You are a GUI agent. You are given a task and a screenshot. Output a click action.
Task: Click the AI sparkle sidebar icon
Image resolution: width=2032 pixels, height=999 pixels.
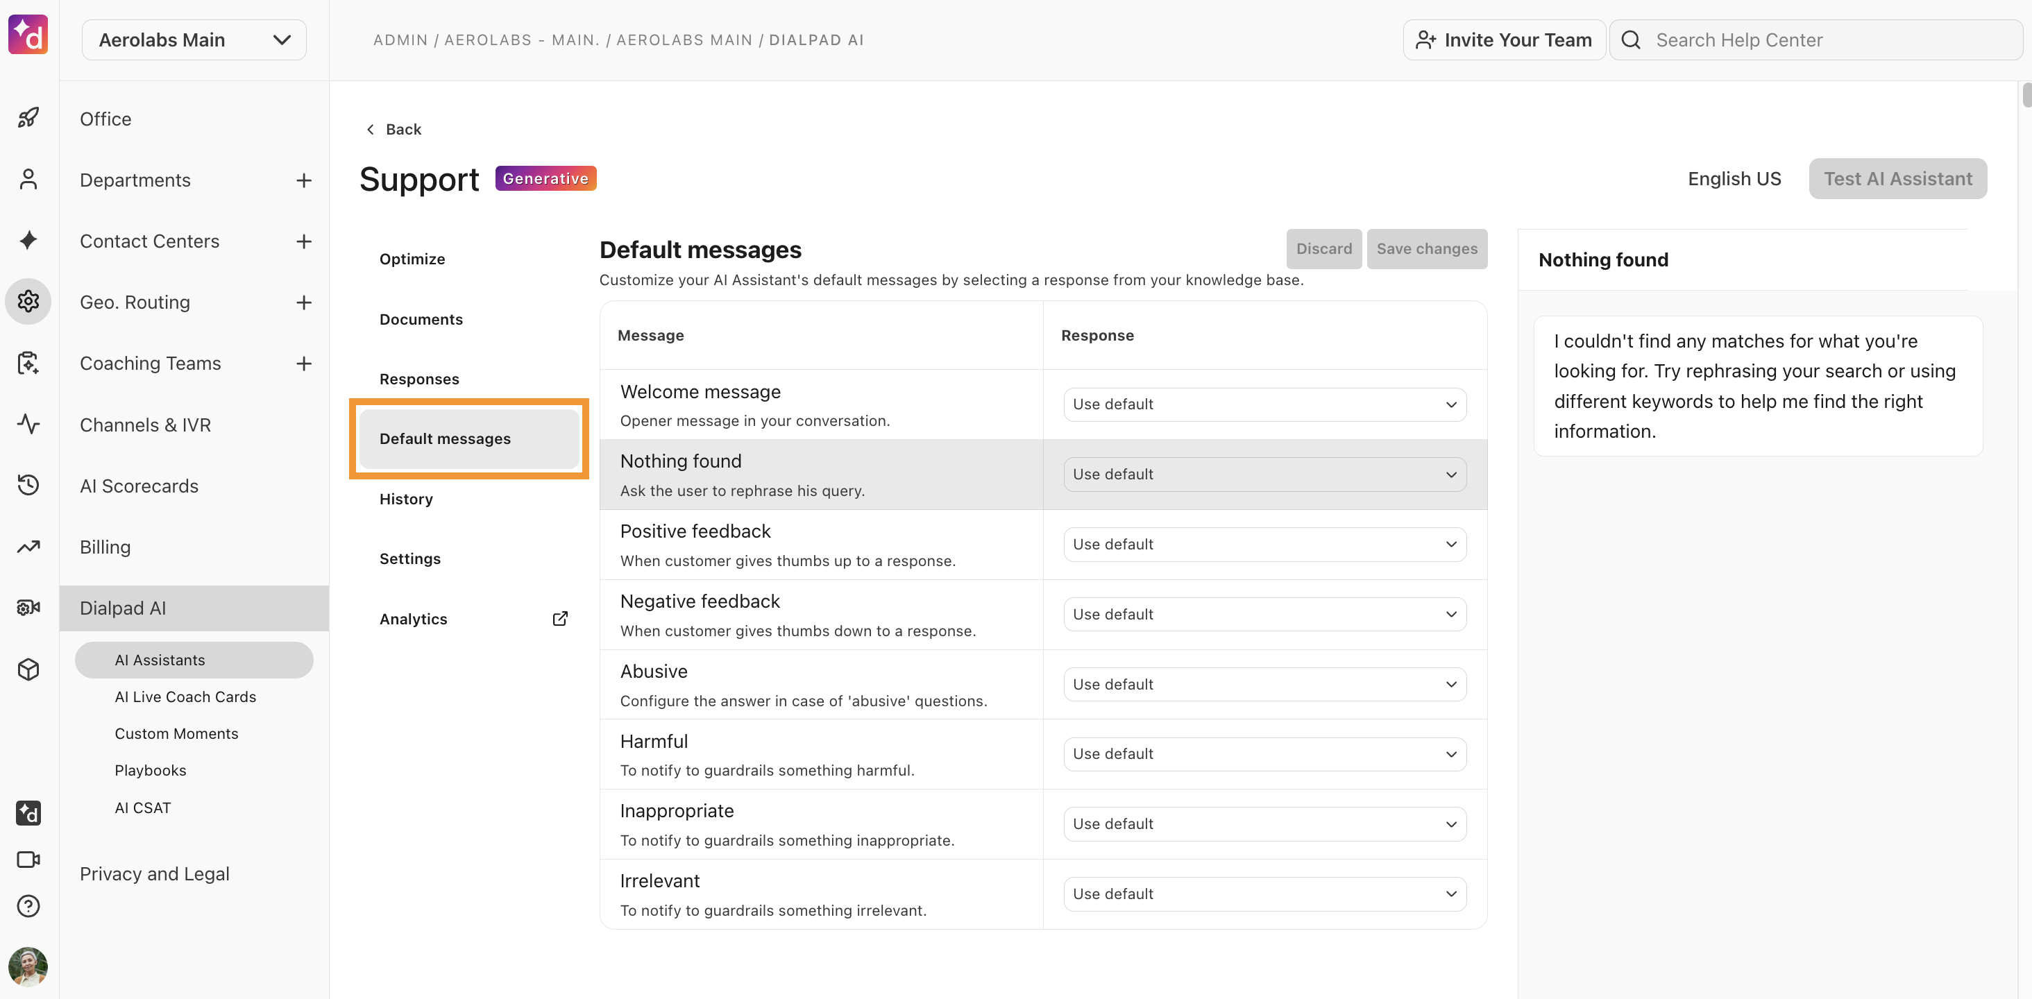click(28, 241)
